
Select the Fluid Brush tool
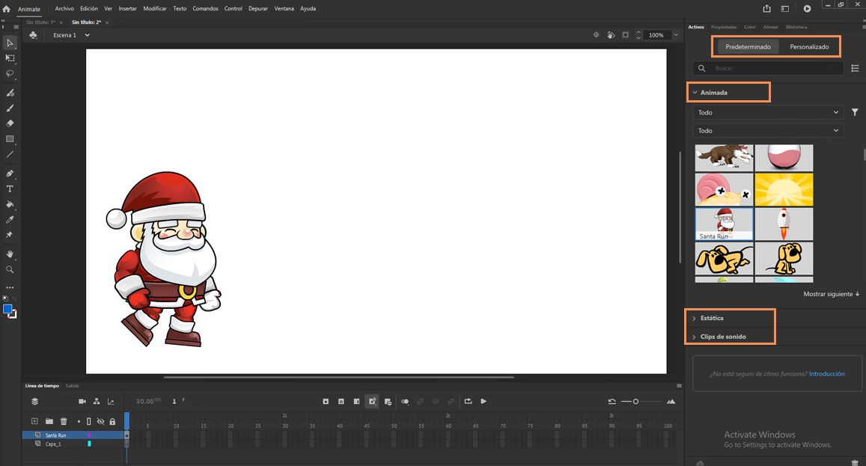(10, 93)
